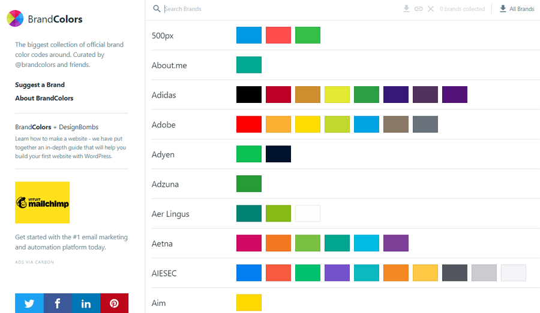Share on LinkedIn button
Viewport: 540px width, 313px height.
coord(86,303)
